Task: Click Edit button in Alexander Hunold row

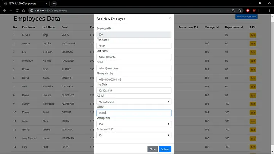Action: tap(253, 61)
